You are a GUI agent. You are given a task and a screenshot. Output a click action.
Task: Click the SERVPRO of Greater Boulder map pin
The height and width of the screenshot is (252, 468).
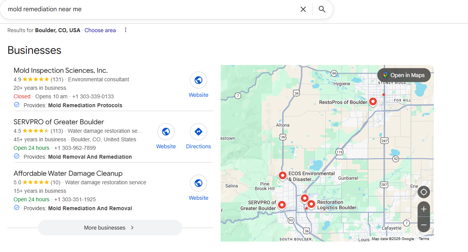point(282,204)
